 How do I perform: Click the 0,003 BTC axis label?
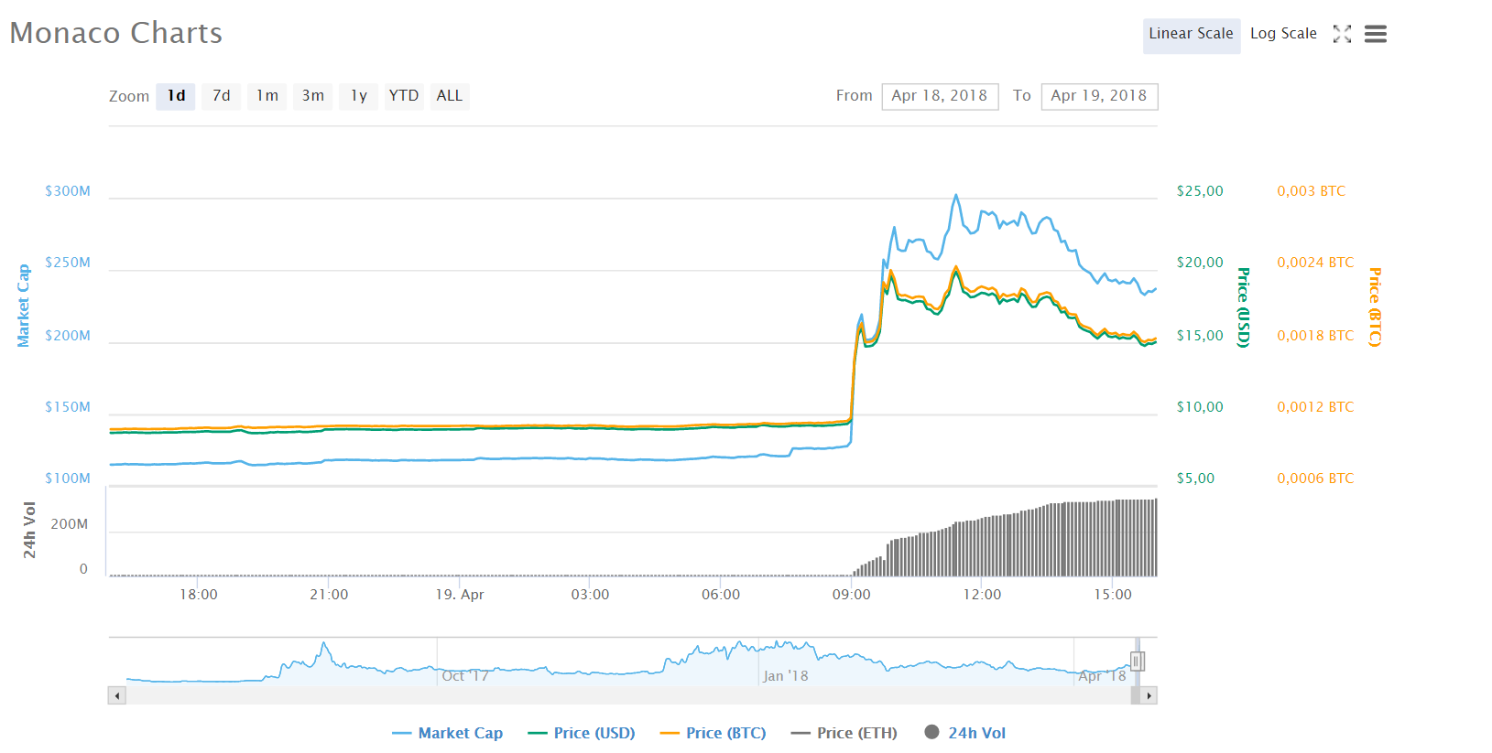[x=1312, y=191]
